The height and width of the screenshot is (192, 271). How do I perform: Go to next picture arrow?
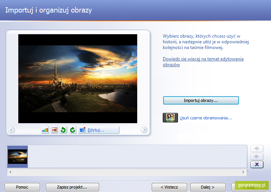point(144,130)
